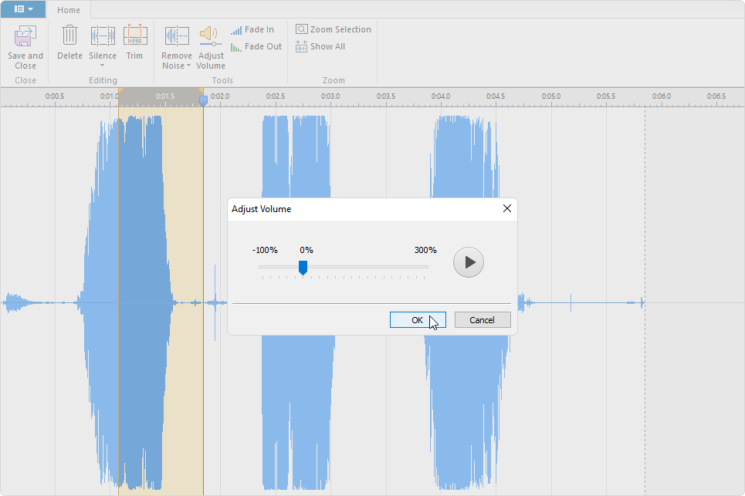The height and width of the screenshot is (496, 745).
Task: Select the Silence tool icon
Action: [103, 35]
